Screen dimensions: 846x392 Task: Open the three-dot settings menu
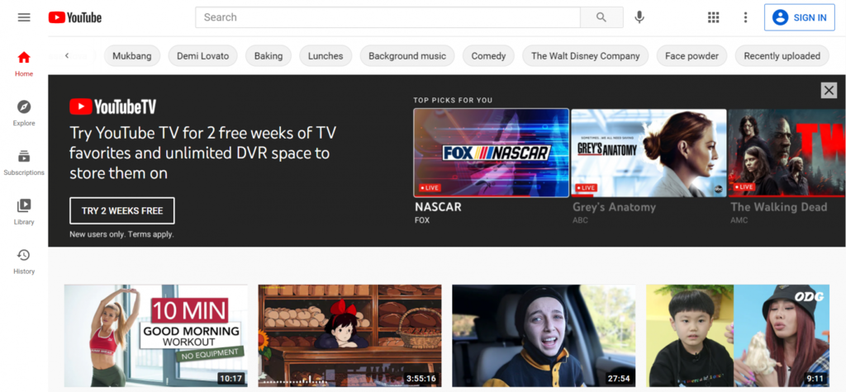pyautogui.click(x=746, y=17)
